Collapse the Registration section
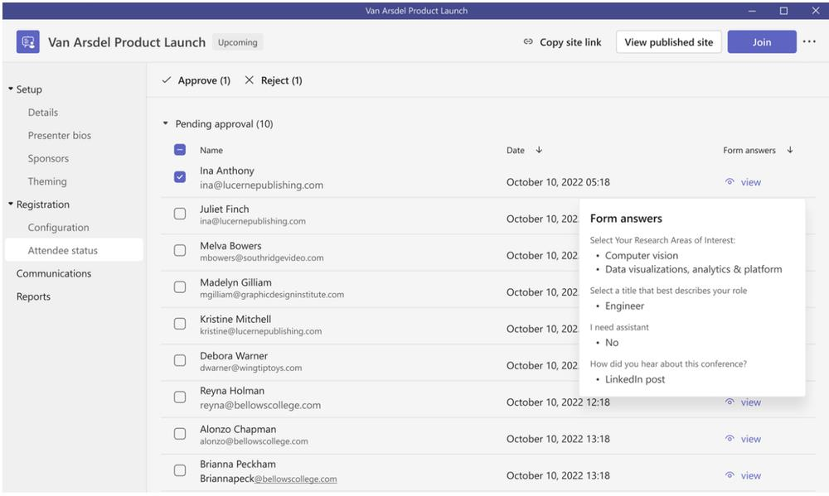Image resolution: width=829 pixels, height=496 pixels. [11, 204]
